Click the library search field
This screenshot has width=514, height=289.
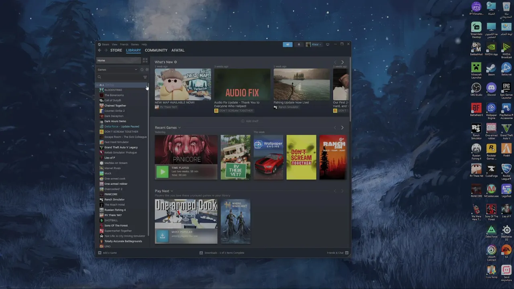click(120, 77)
